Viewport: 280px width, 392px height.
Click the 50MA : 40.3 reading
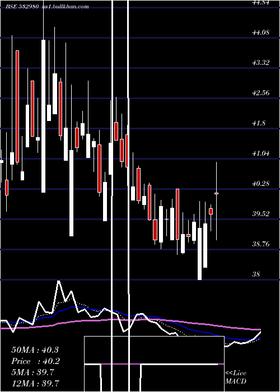(x=35, y=350)
